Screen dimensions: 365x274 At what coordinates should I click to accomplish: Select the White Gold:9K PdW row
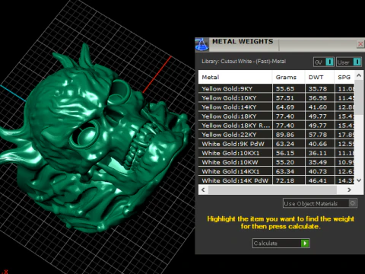pos(276,144)
